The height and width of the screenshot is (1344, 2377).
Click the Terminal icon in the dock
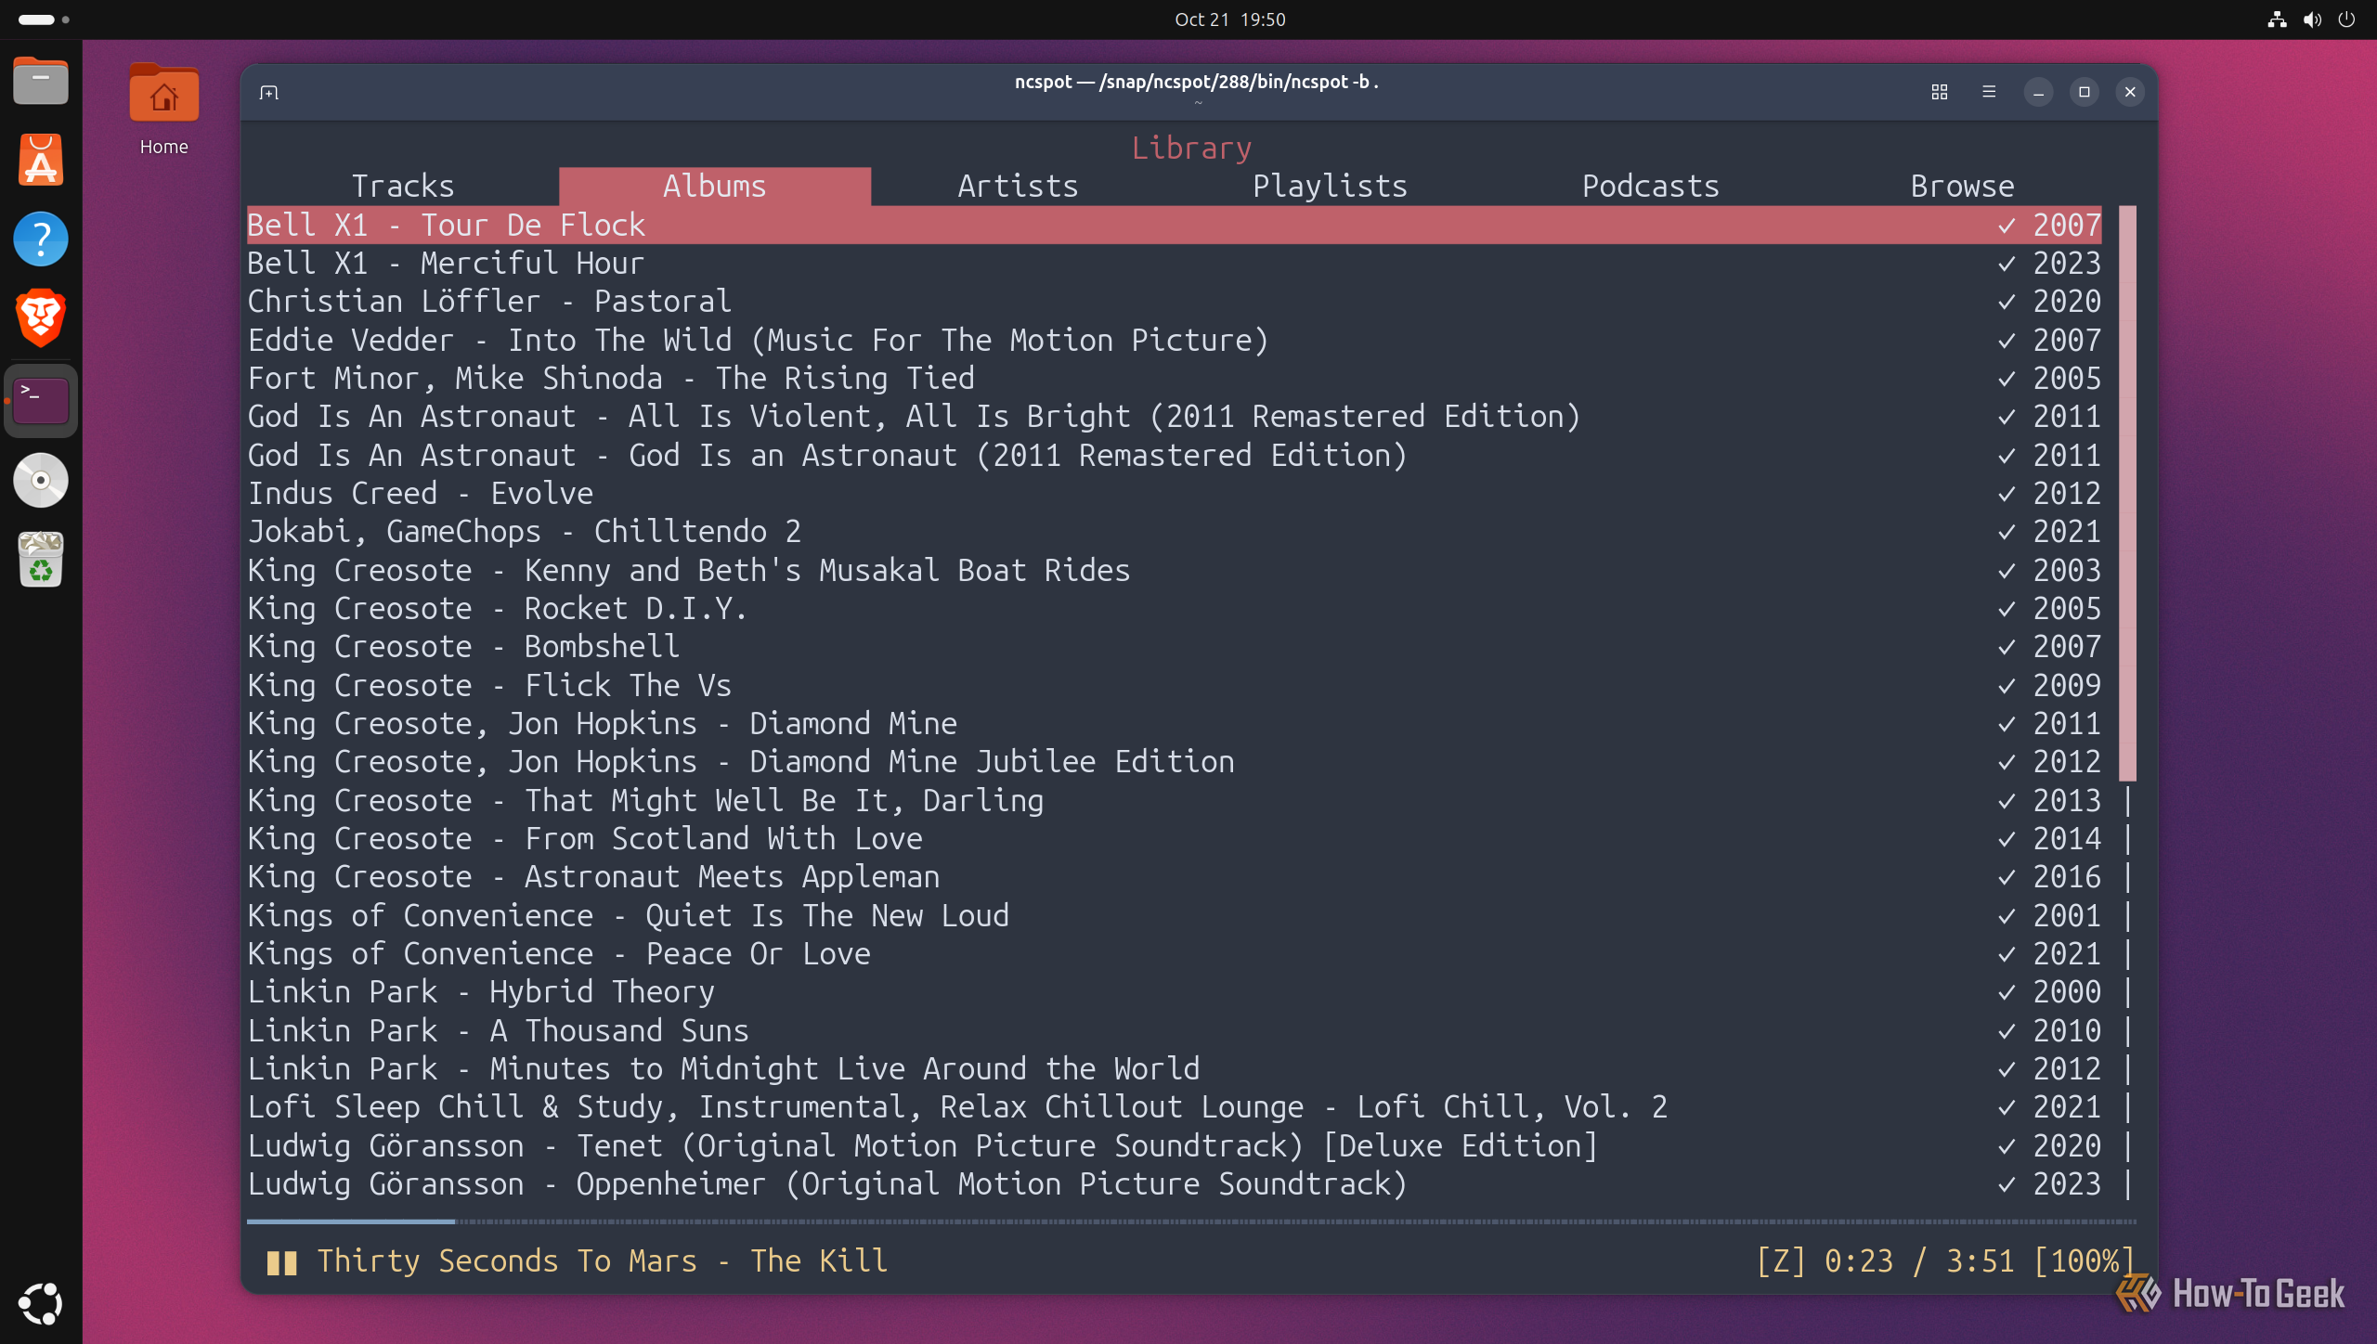[41, 401]
